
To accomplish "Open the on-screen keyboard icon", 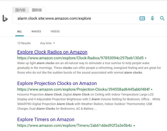I will click(x=142, y=18).
